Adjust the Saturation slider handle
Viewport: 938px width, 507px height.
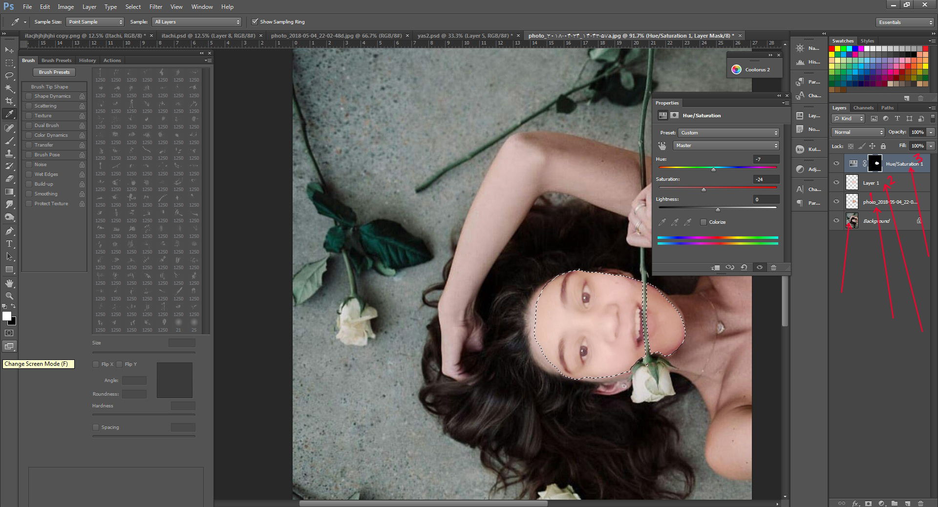pos(703,190)
